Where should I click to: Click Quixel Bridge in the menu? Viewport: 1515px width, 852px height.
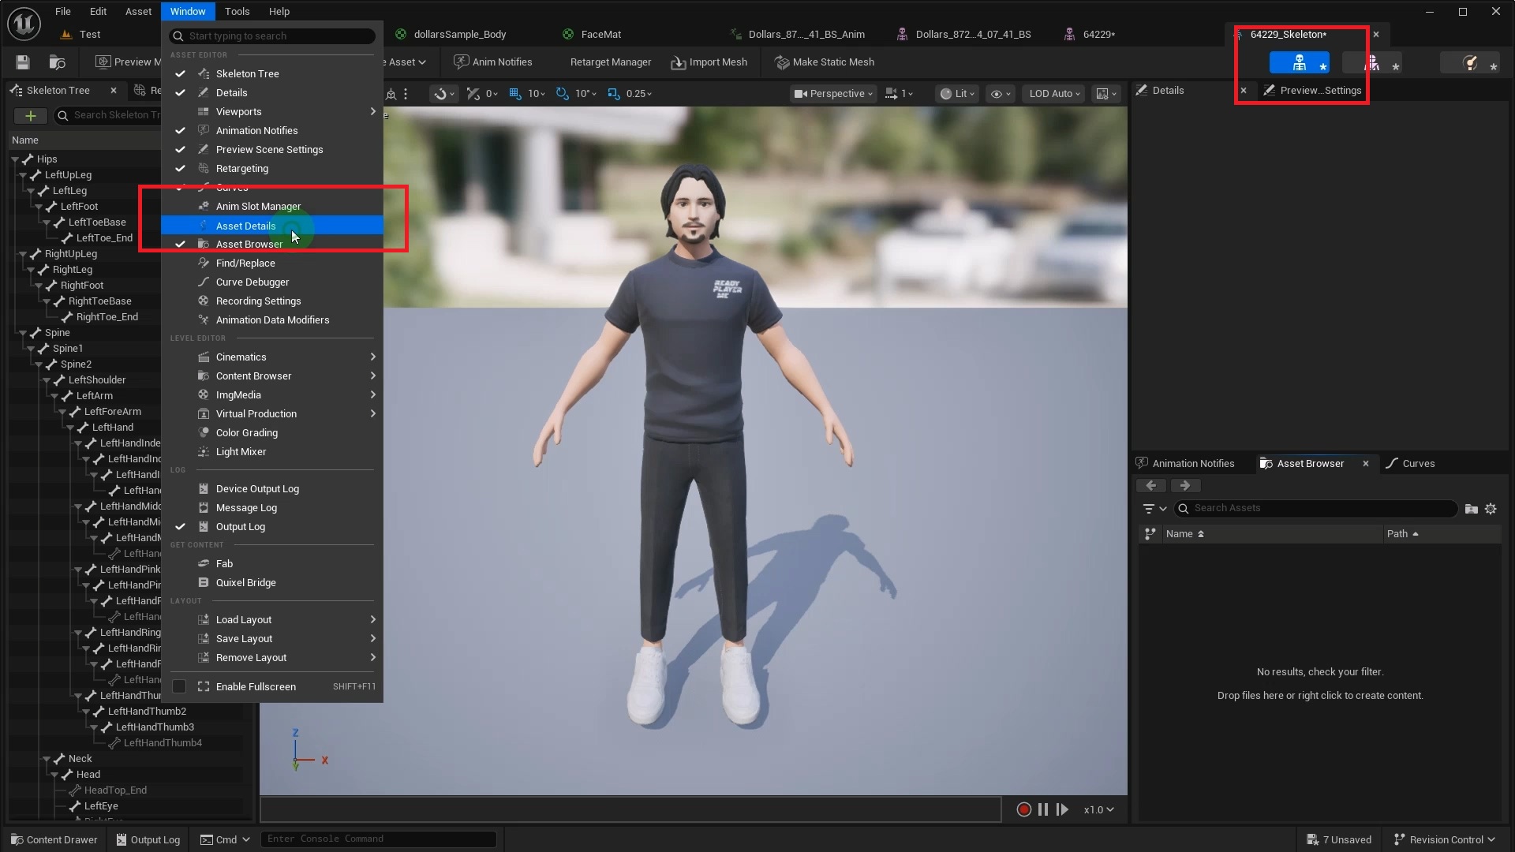tap(245, 582)
